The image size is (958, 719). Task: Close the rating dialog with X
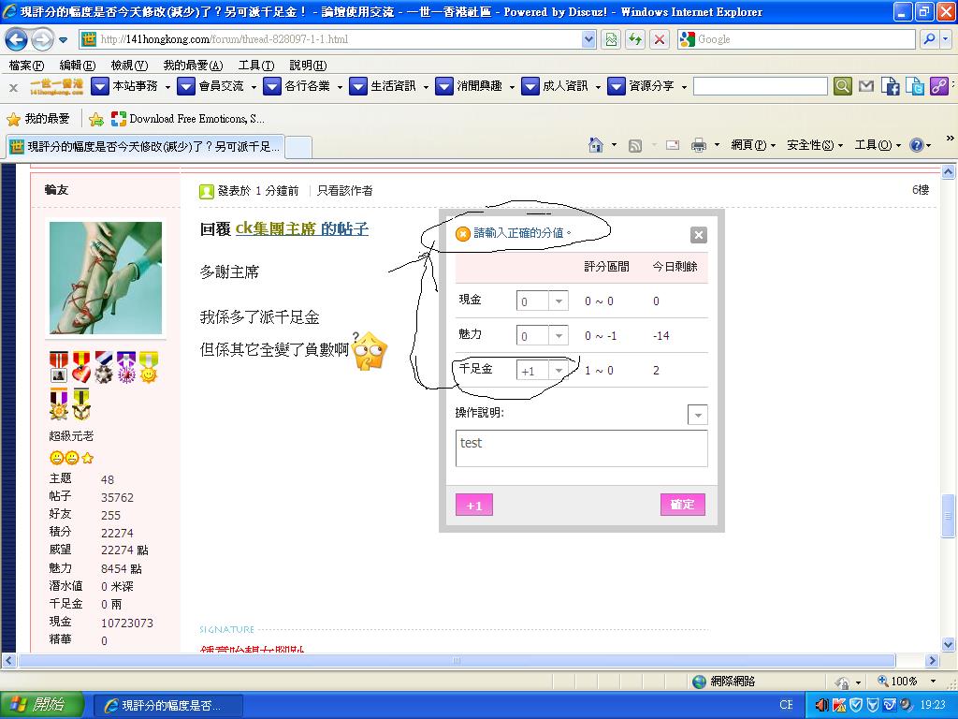point(698,235)
